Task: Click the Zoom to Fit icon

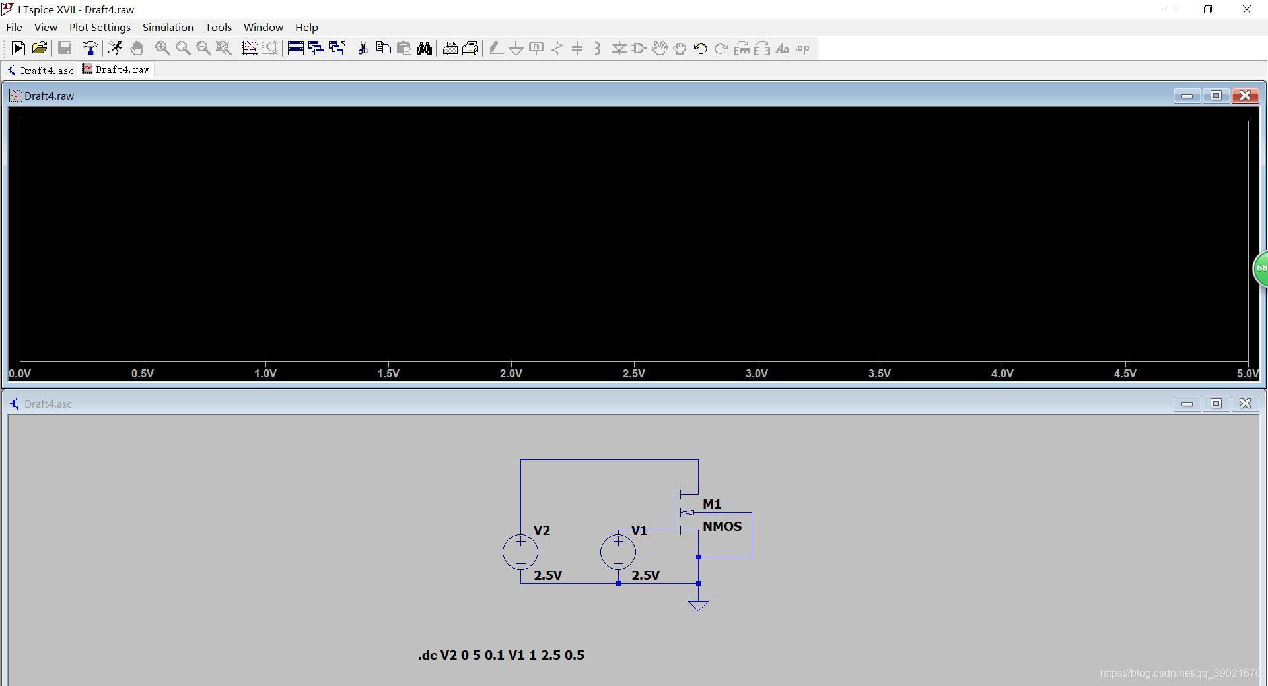Action: point(224,48)
